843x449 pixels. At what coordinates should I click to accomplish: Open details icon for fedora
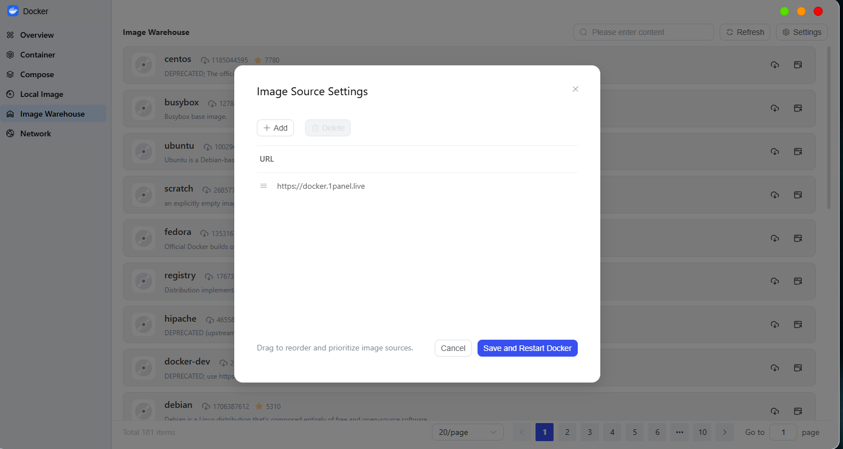(x=797, y=238)
